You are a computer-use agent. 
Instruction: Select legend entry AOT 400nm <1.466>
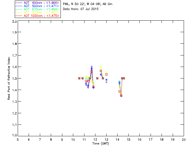click(x=37, y=3)
